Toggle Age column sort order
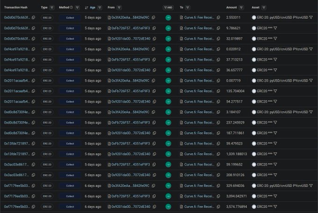 pos(87,7)
